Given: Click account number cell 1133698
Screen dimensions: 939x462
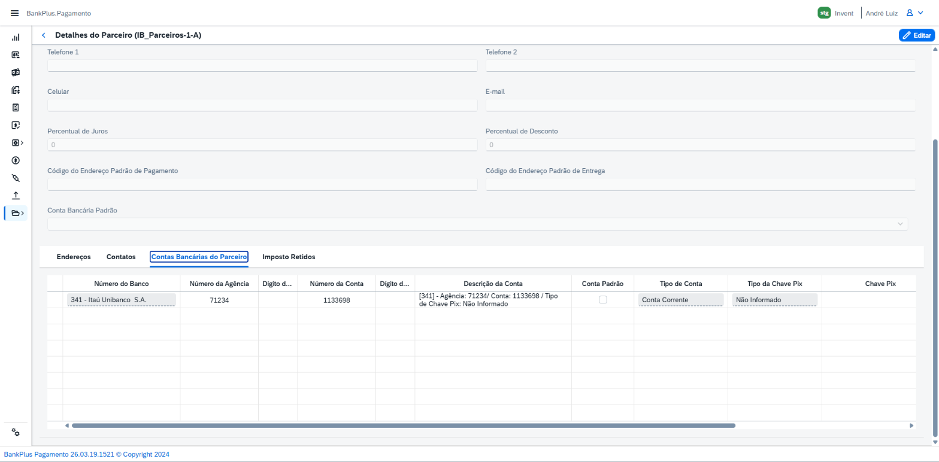Looking at the screenshot, I should (x=337, y=300).
